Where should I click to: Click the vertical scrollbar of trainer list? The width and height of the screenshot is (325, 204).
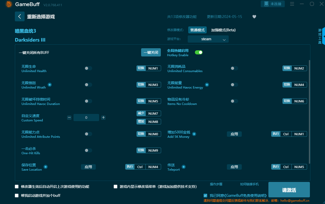click(x=309, y=112)
